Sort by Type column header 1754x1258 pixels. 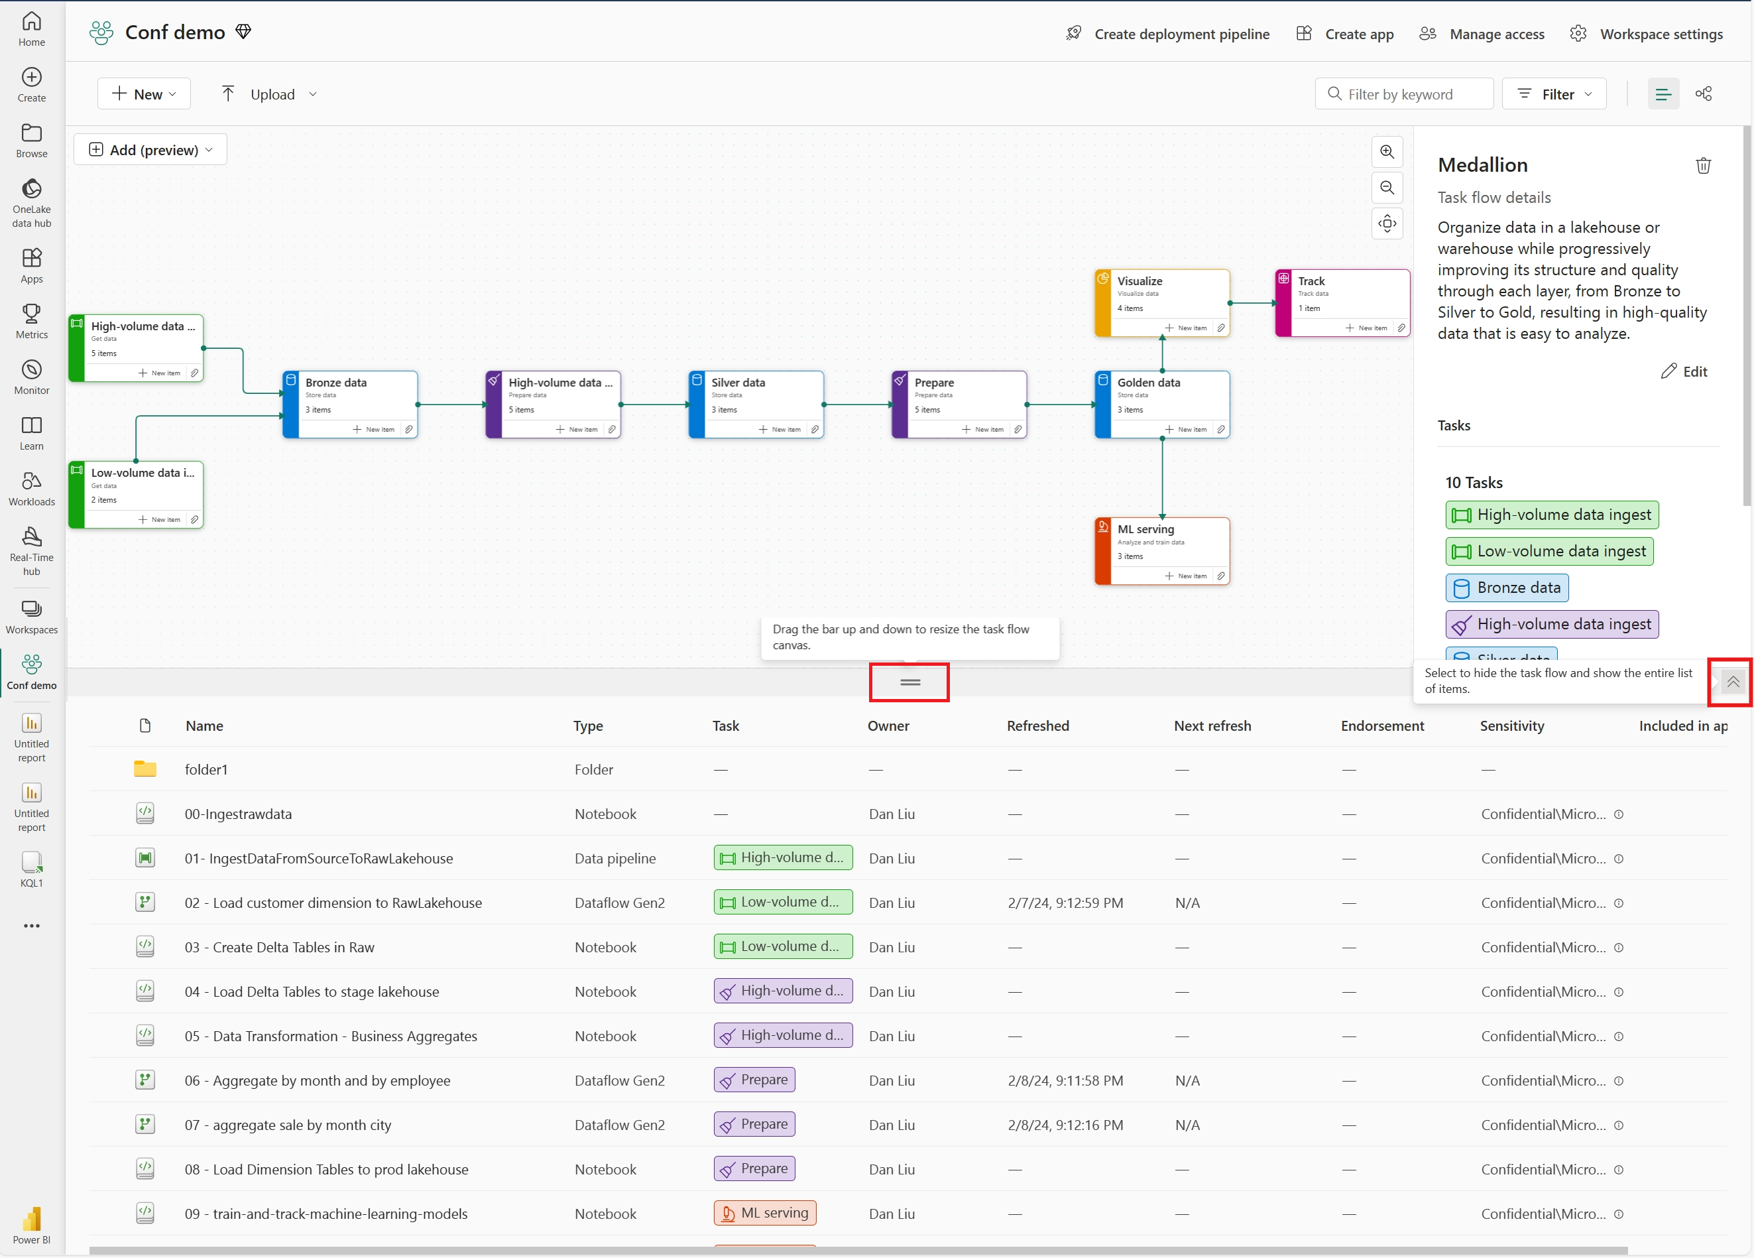588,725
